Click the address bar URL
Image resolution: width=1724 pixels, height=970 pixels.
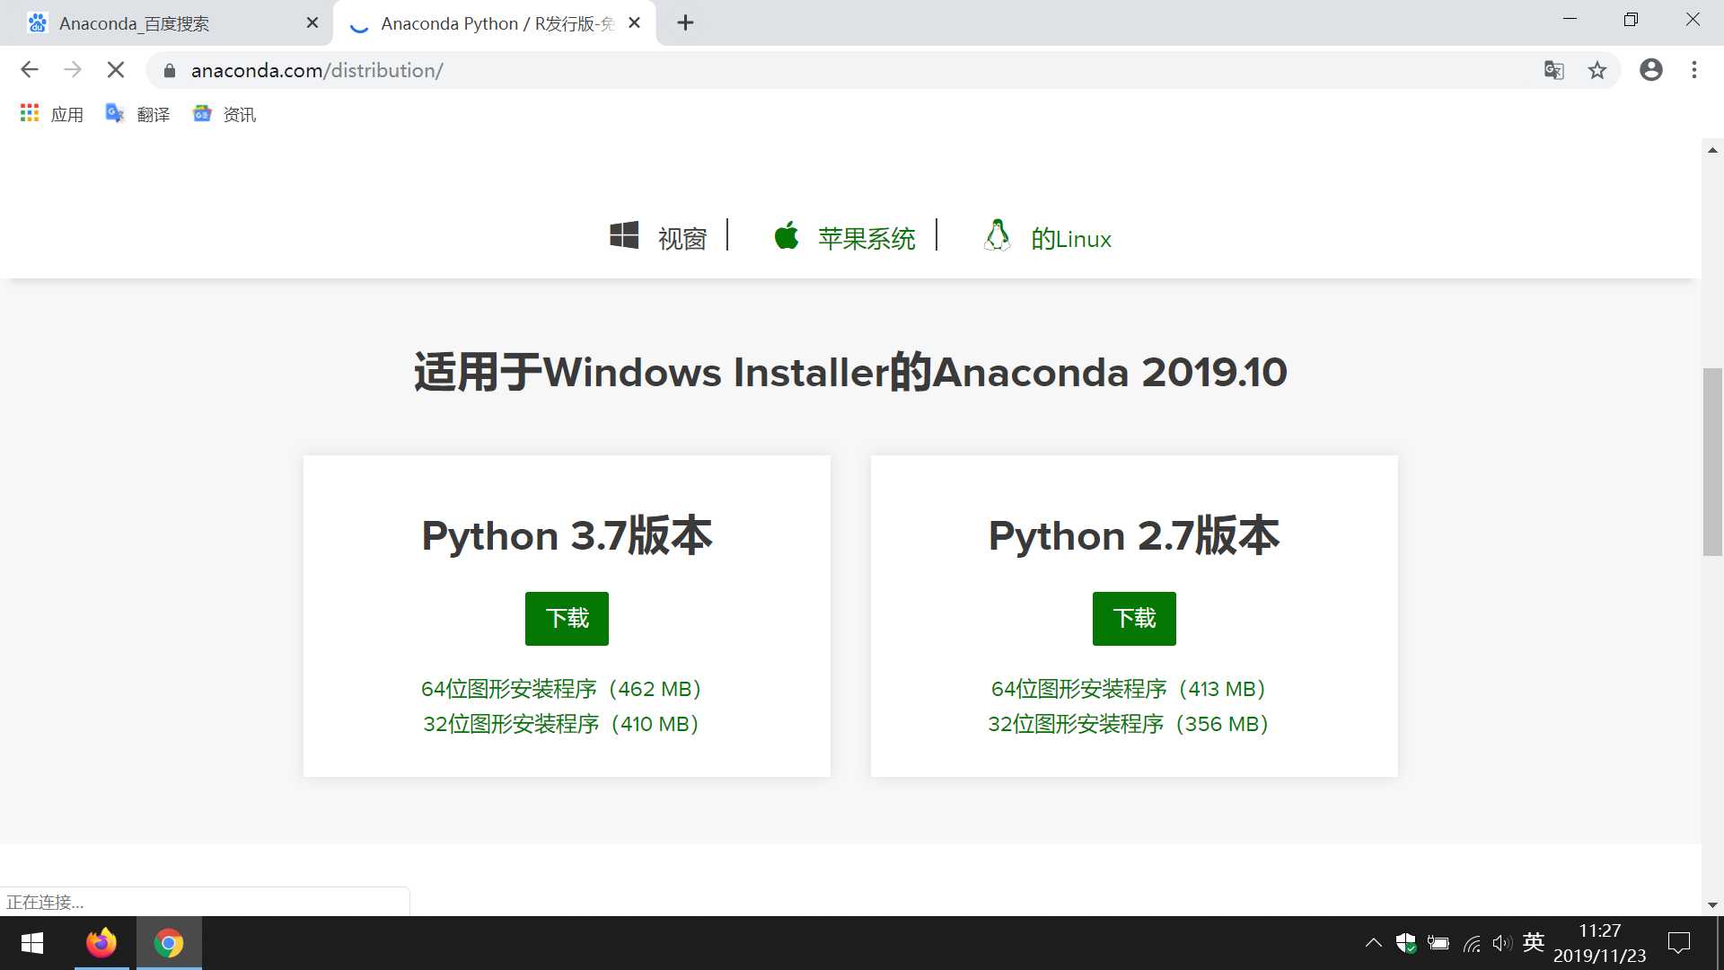click(317, 70)
